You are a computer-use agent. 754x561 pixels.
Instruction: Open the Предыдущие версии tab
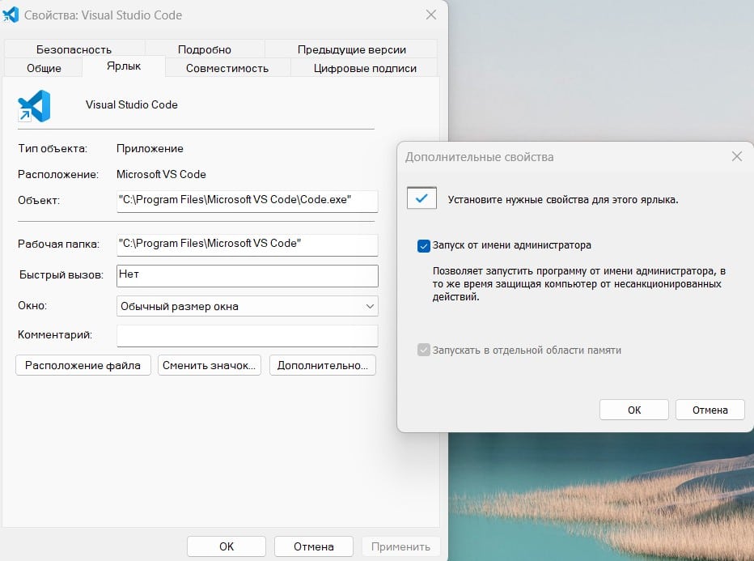click(x=351, y=49)
